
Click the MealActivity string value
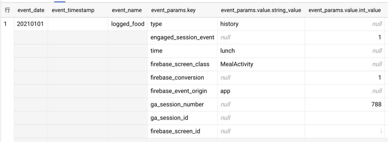(237, 64)
